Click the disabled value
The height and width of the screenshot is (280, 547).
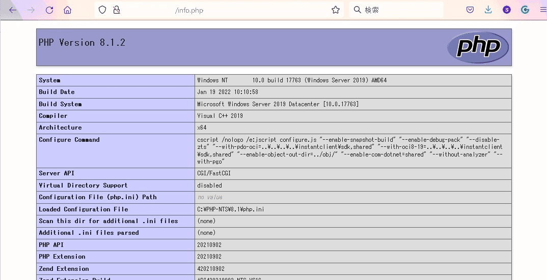point(209,185)
